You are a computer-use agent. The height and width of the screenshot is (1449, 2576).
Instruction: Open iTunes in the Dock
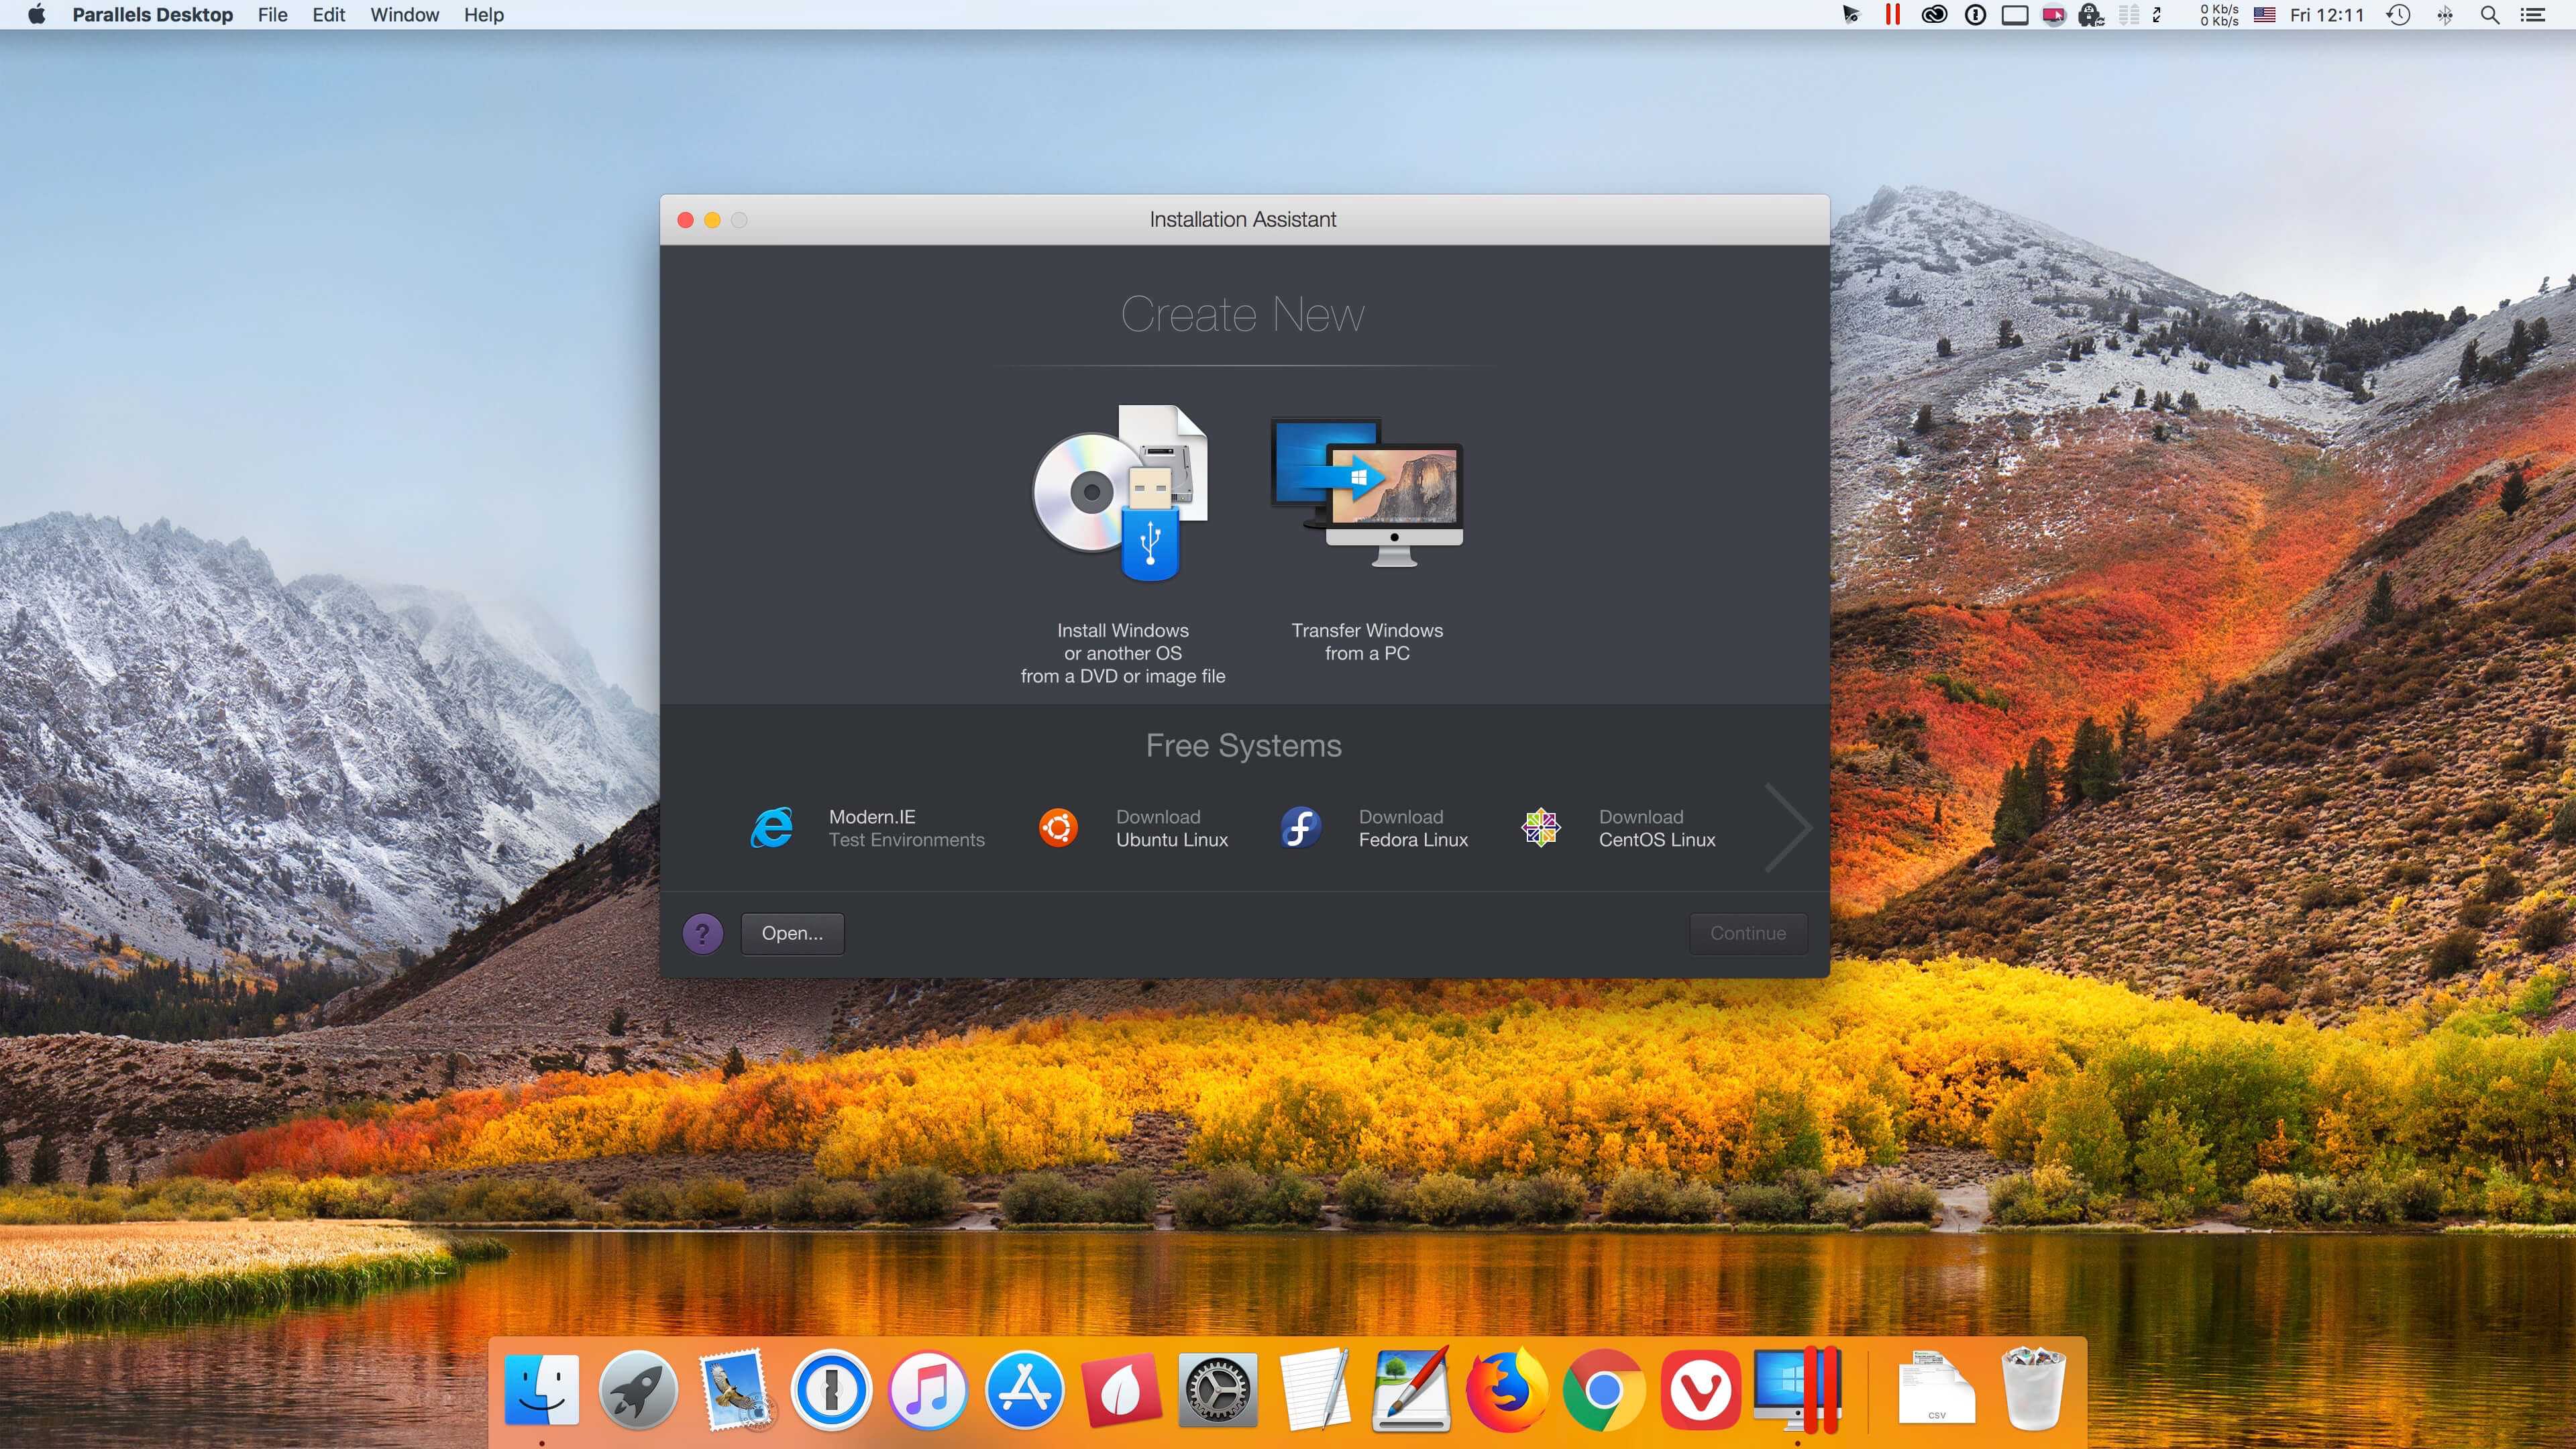[928, 1390]
